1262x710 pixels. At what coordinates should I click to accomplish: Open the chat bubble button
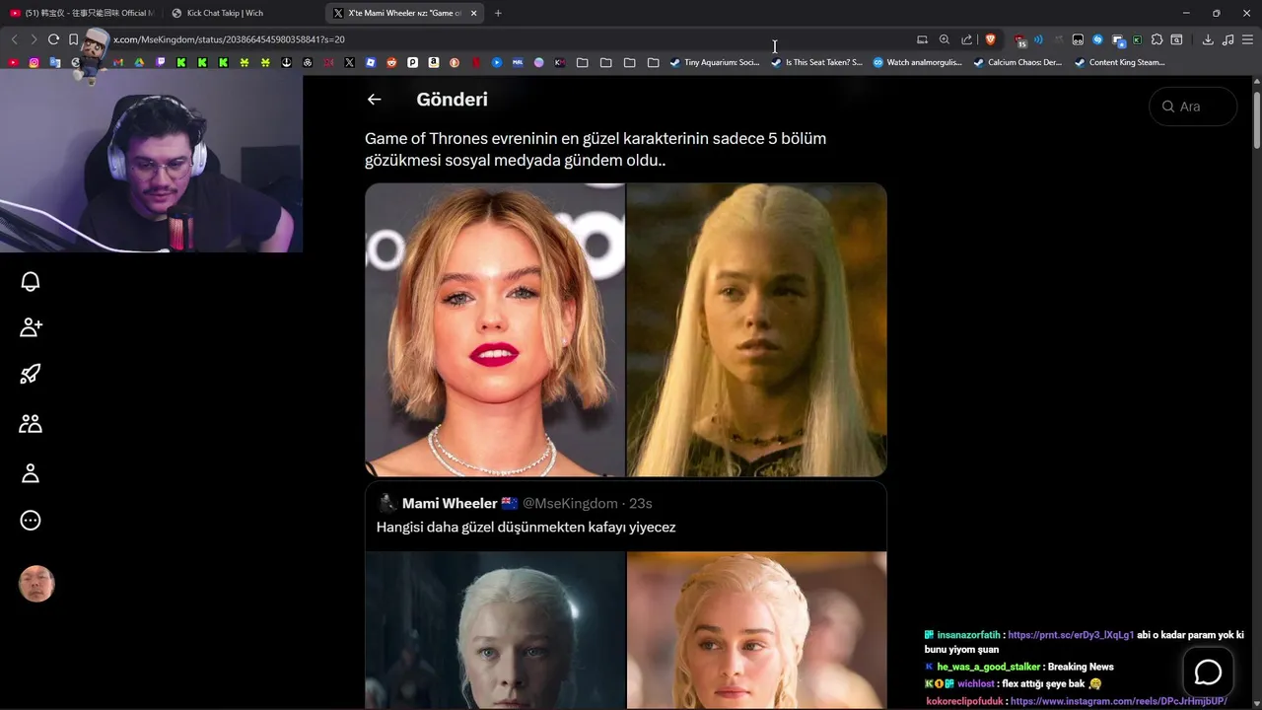(1208, 673)
